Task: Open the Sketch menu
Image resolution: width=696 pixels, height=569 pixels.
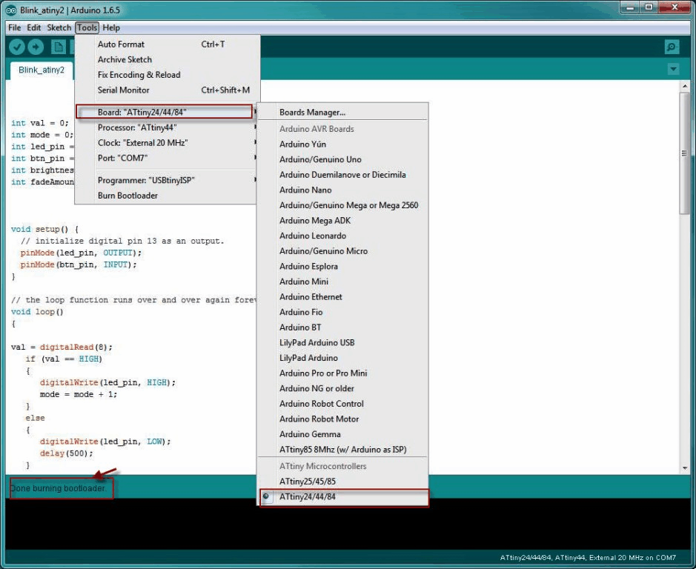Action: pyautogui.click(x=59, y=27)
